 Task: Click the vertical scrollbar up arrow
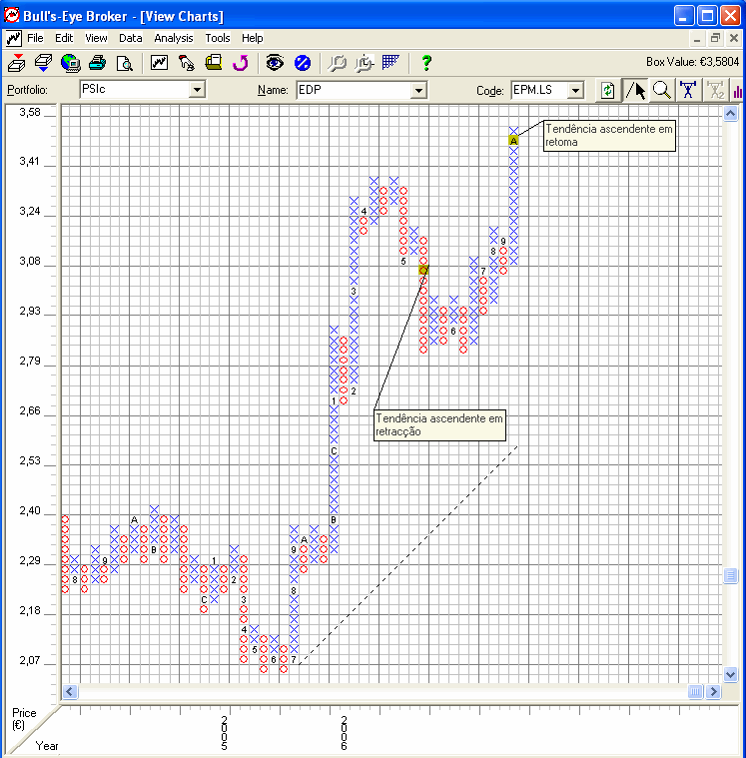coord(730,114)
